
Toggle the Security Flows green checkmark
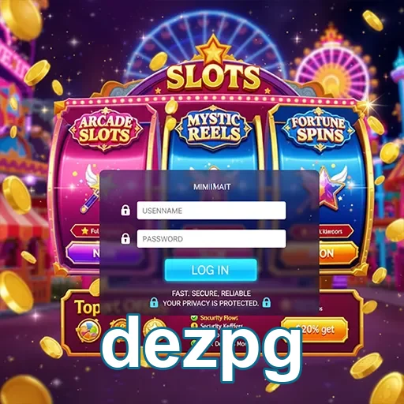(194, 318)
